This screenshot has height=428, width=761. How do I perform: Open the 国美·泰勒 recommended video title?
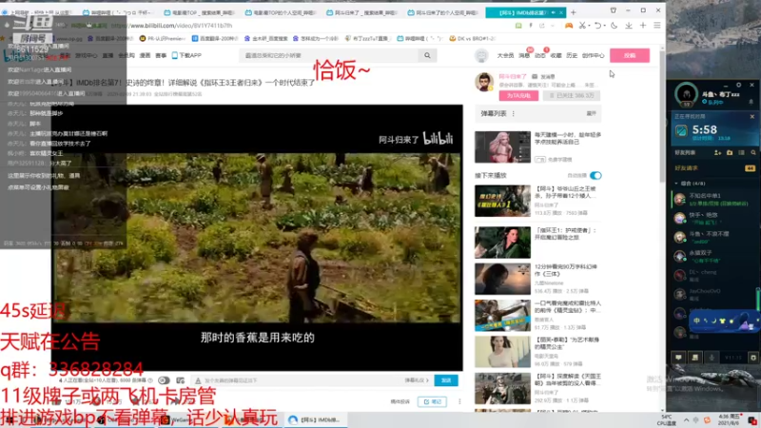click(567, 343)
